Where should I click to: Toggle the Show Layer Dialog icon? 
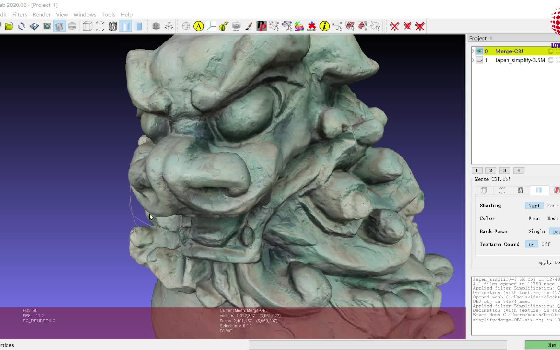point(59,26)
